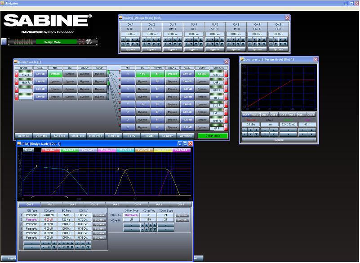Click the Open File button
Viewport: 360px width, 263px height.
coord(41,136)
